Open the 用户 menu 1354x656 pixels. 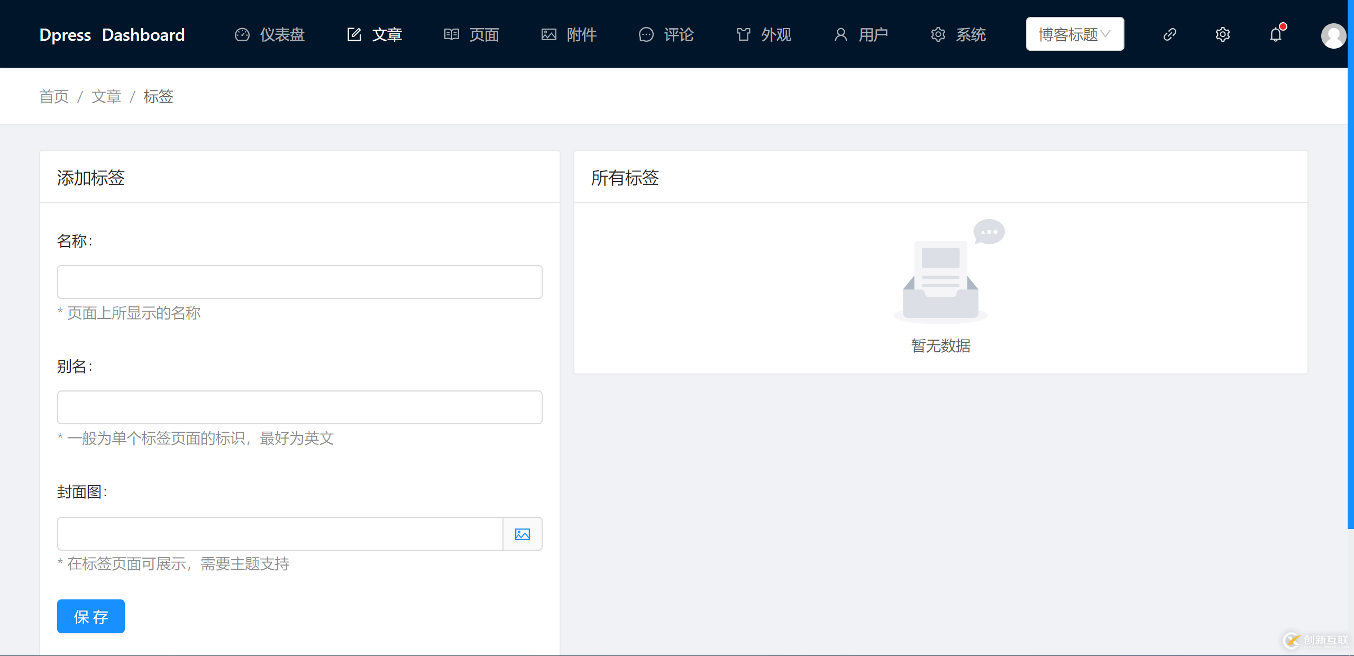[x=861, y=34]
